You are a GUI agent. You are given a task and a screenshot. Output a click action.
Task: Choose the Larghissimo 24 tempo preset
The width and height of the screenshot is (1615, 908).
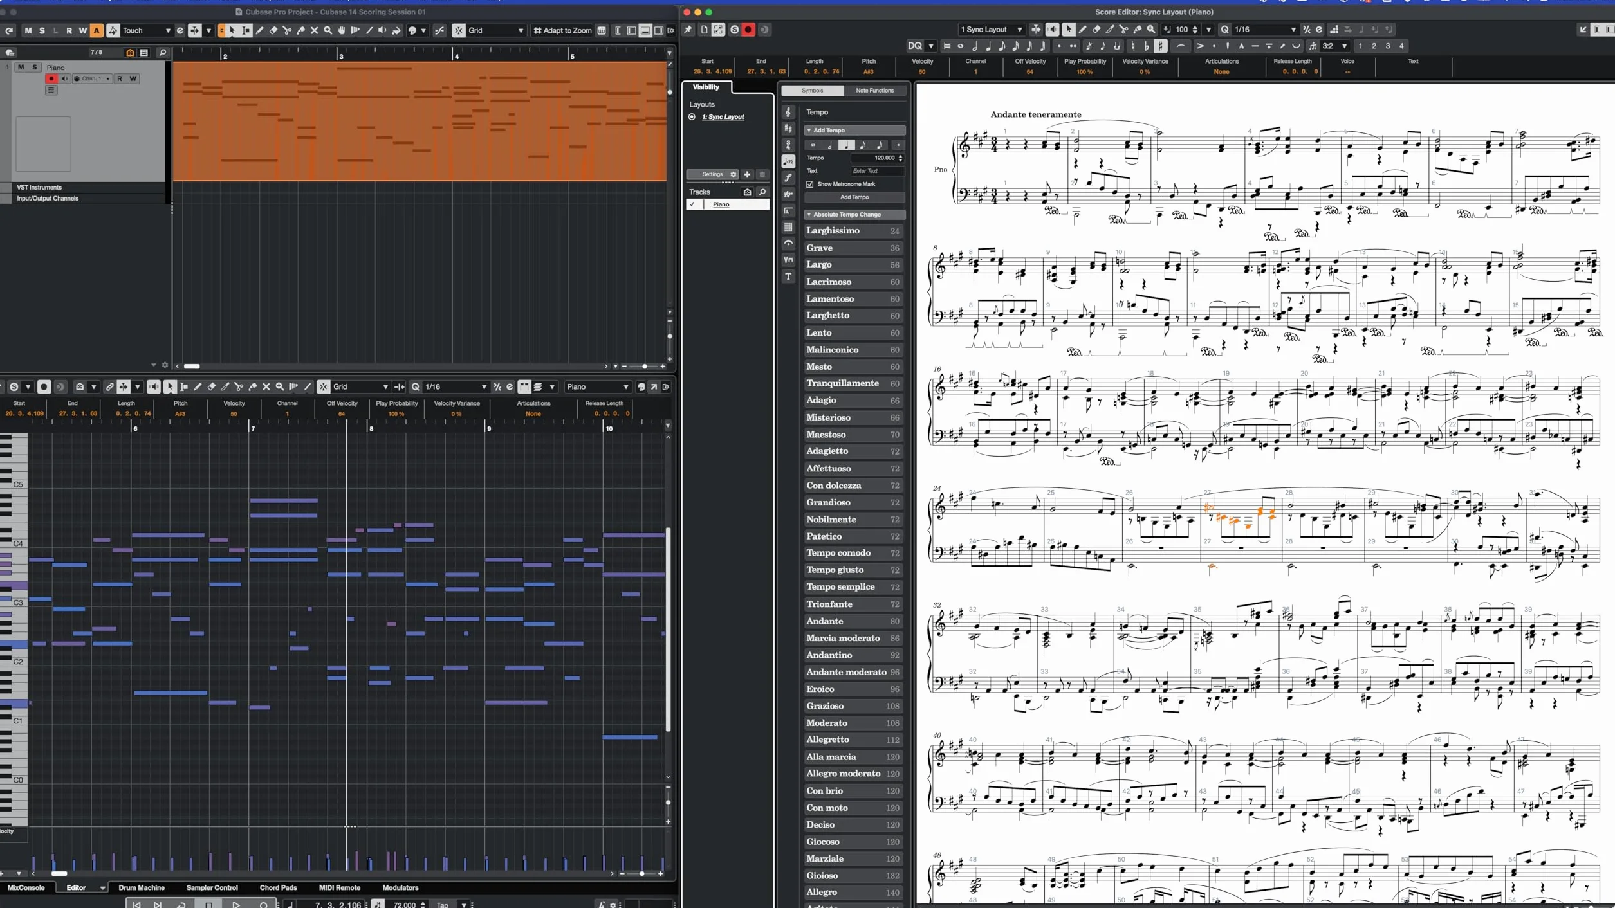click(x=853, y=231)
